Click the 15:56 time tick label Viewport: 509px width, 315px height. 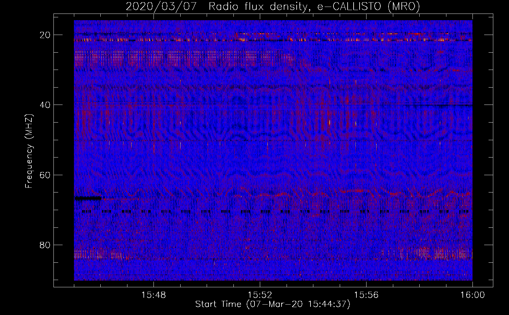coord(366,295)
